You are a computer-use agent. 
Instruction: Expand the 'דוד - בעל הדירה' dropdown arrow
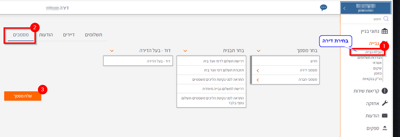coord(112,51)
